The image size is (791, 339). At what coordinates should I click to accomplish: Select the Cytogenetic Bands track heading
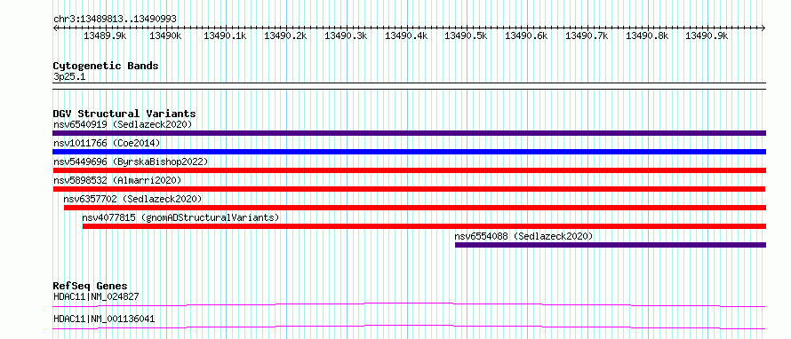pos(106,66)
